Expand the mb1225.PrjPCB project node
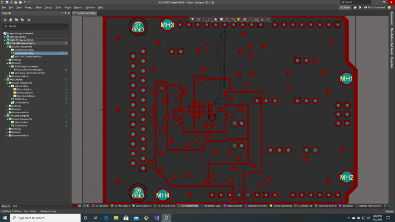 tap(5, 37)
